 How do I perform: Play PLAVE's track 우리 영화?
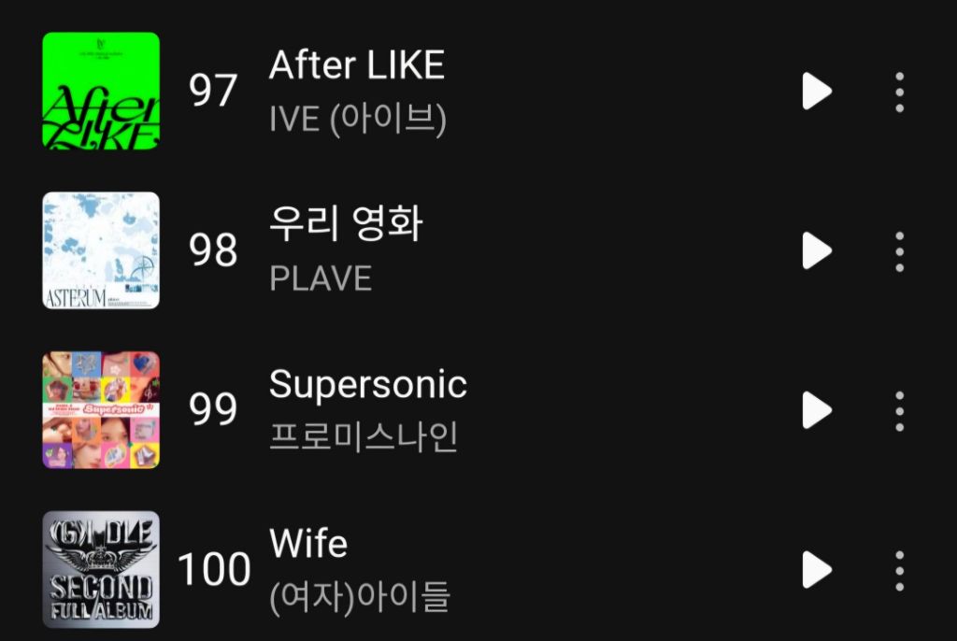[x=818, y=250]
